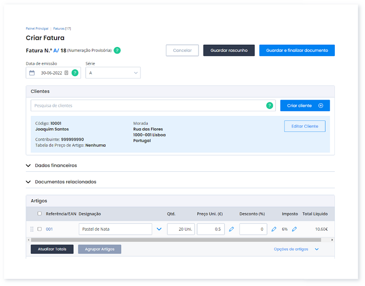This screenshot has width=365, height=286.
Task: Open the designation dropdown for Pastel de Nata
Action: pos(159,229)
